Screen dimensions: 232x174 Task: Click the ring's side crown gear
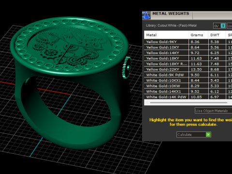[127, 67]
